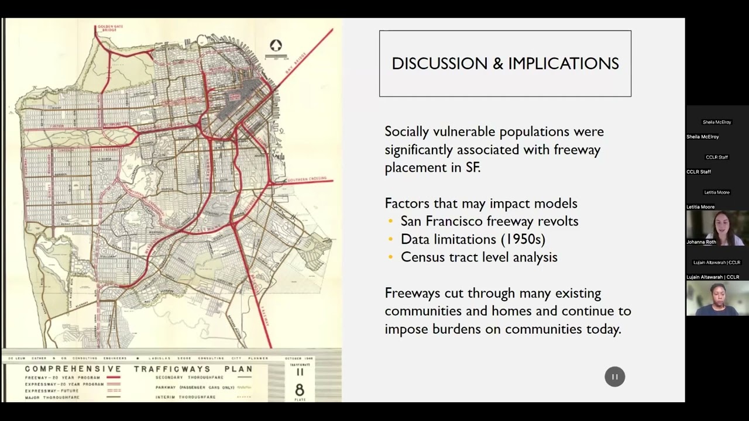Select Johanna Roth's video thumbnail
The width and height of the screenshot is (749, 421).
[717, 228]
